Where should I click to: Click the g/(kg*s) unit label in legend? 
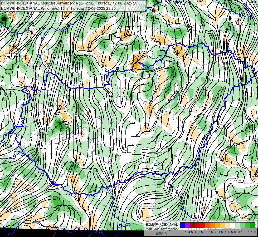click(162, 233)
